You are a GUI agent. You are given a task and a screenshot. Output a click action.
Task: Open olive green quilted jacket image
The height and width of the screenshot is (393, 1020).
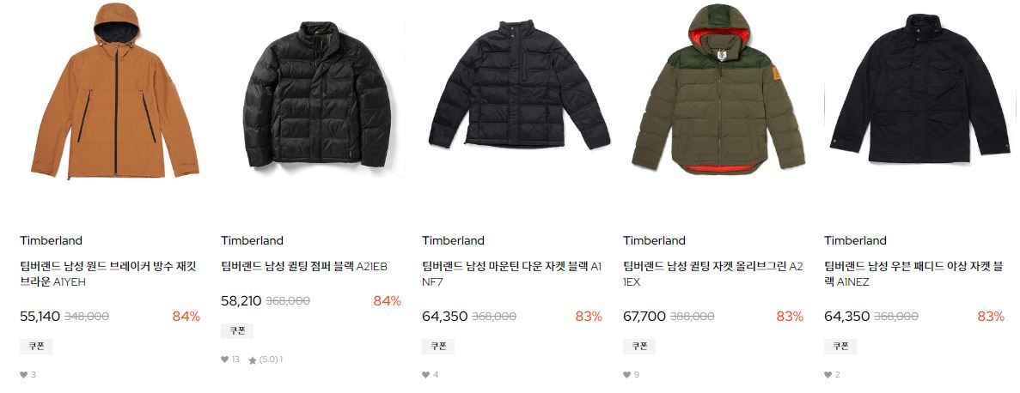[719, 89]
